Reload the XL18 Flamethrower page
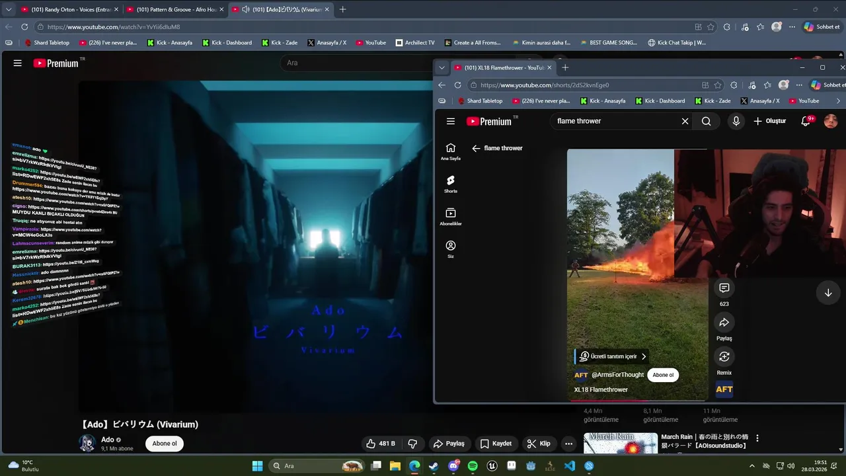Image resolution: width=846 pixels, height=476 pixels. 457,85
